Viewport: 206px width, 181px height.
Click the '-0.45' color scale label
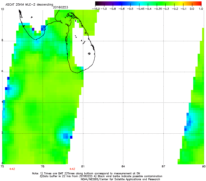pos(141,9)
